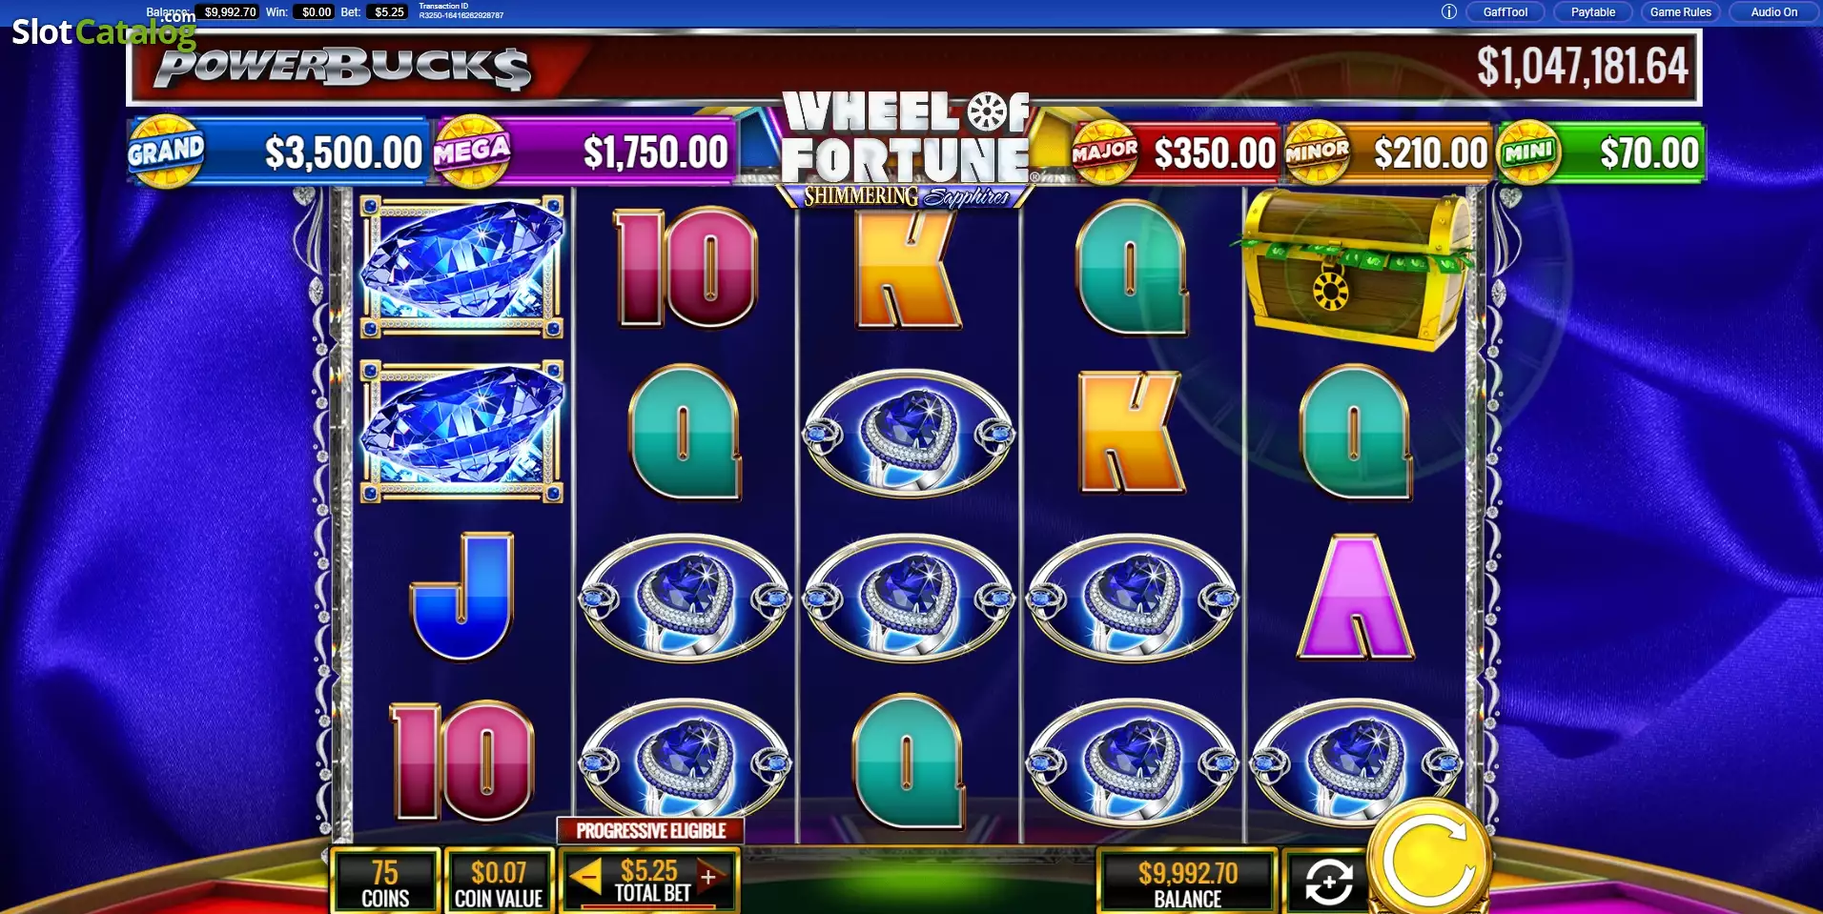Click the Powerbucks jackpot amount
This screenshot has width=1823, height=914.
(1582, 66)
